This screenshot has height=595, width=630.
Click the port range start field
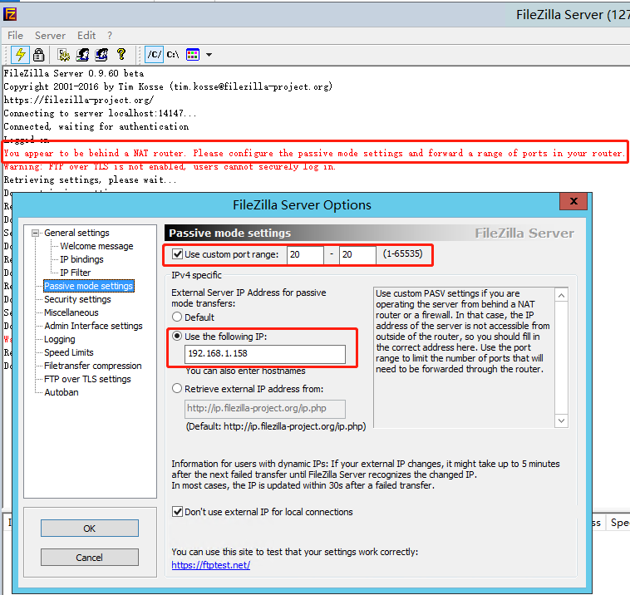pos(305,254)
